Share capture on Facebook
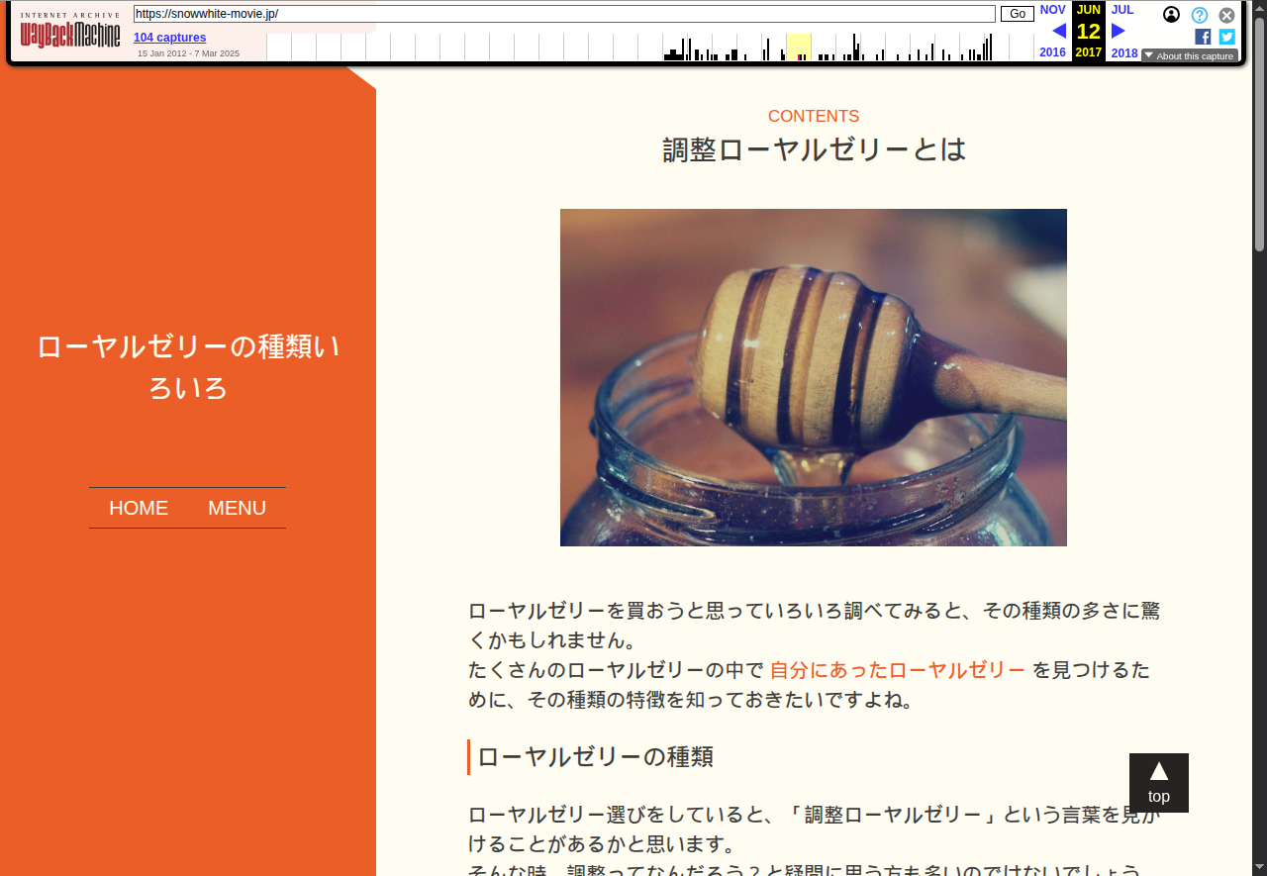 tap(1203, 37)
